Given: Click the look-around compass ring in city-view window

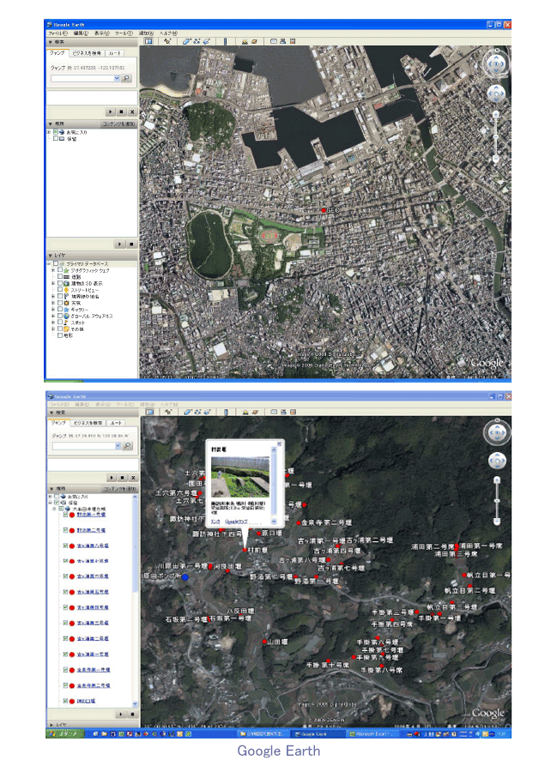Looking at the screenshot, I should tap(496, 63).
